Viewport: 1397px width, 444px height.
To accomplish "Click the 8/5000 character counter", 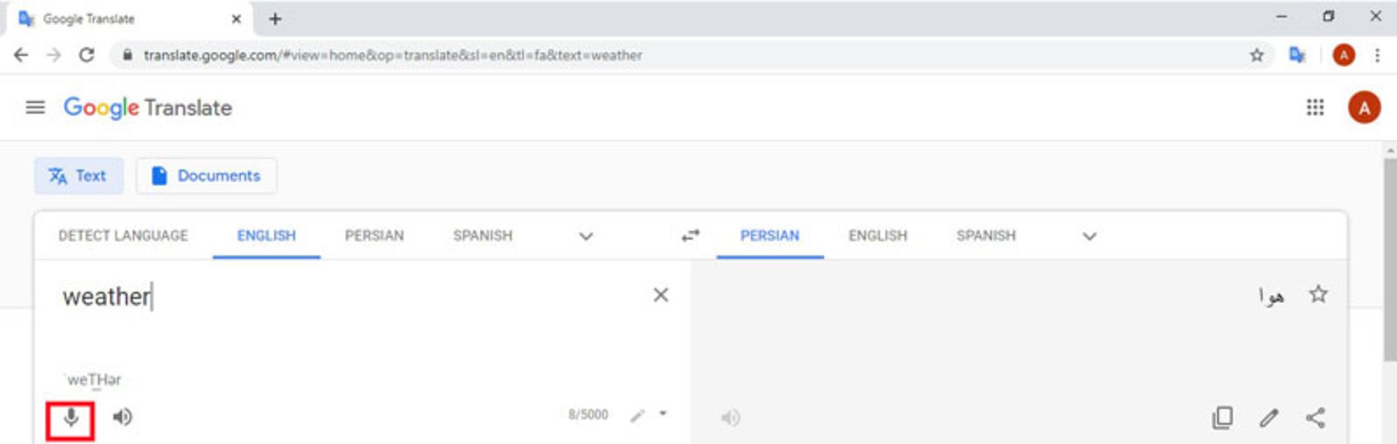I will pos(588,414).
